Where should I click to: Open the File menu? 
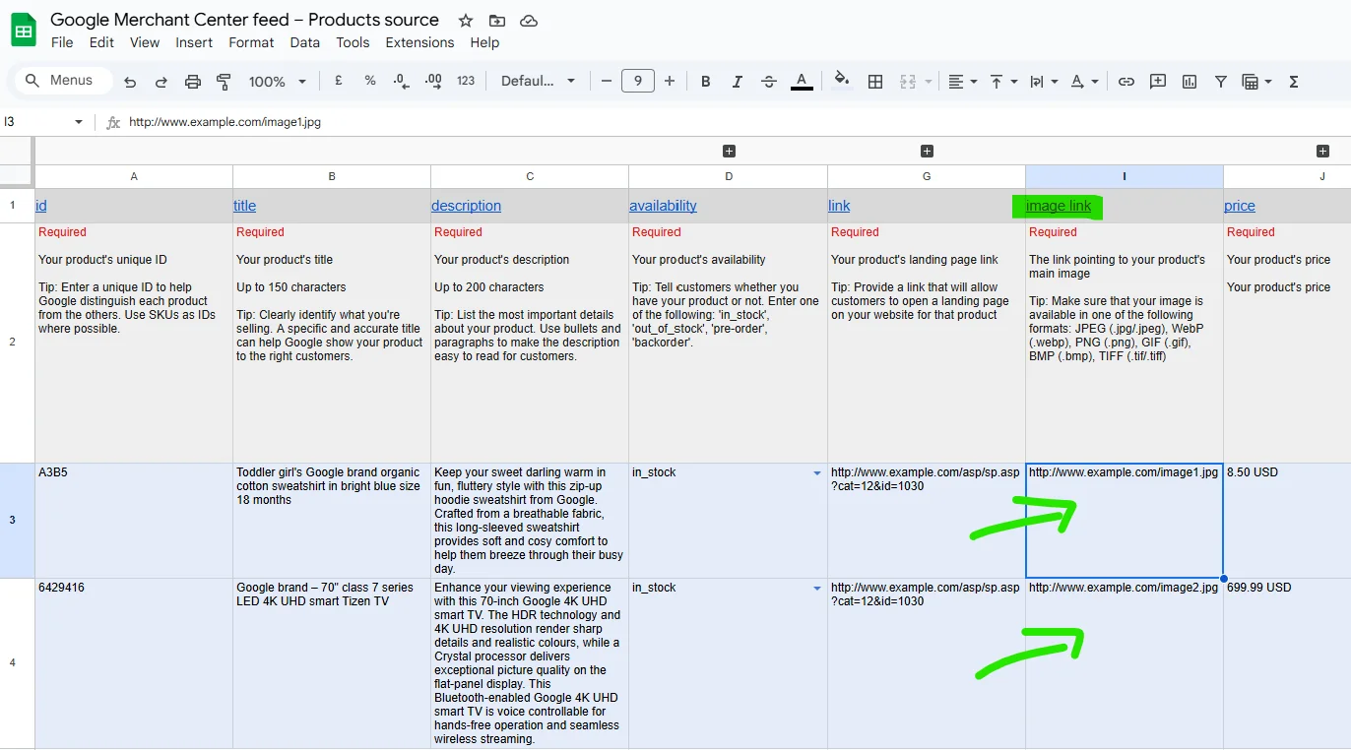pos(62,42)
